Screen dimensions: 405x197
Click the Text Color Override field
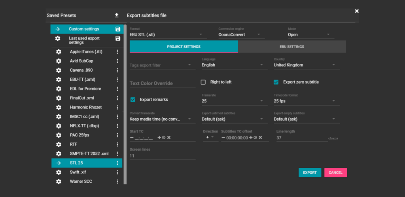(163, 83)
